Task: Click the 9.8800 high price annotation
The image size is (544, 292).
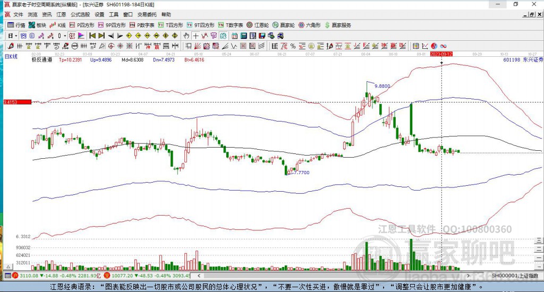Action: point(382,86)
